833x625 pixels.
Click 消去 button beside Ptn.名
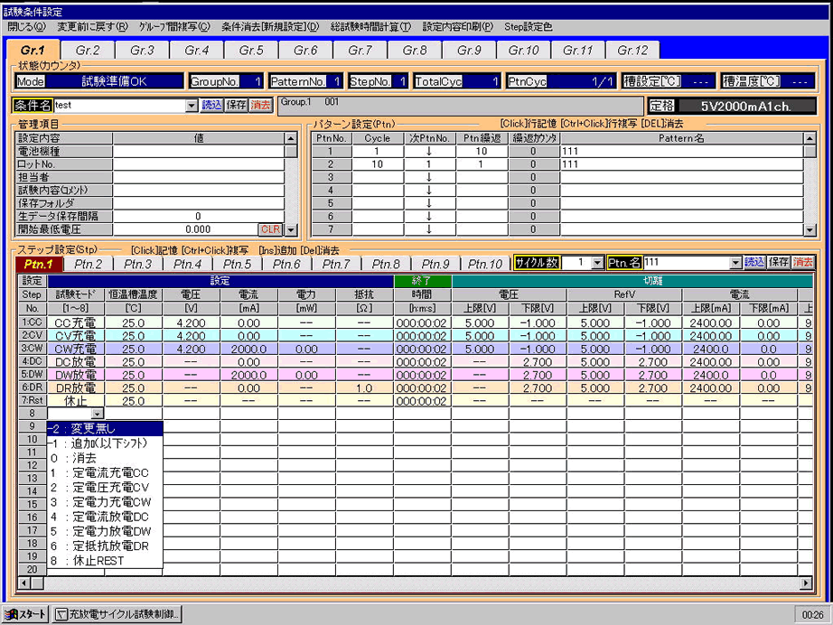[802, 262]
